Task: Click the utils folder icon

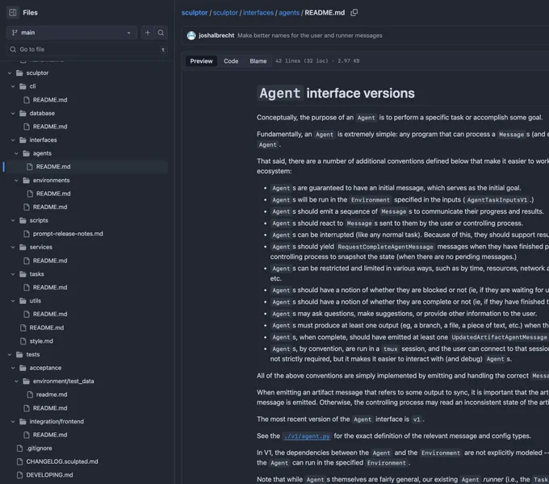Action: [23, 301]
